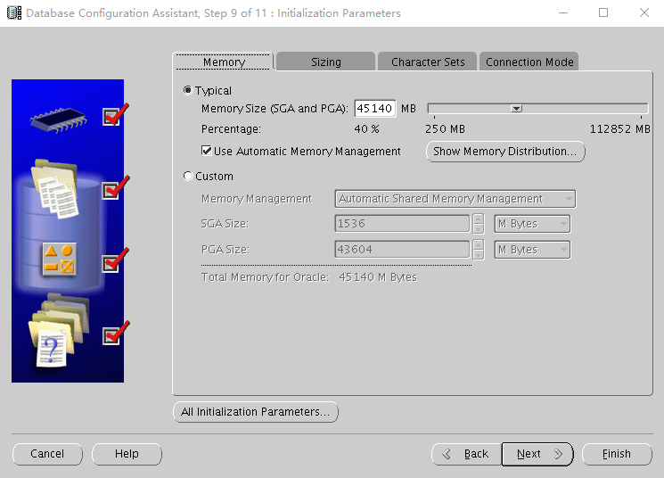The image size is (664, 478).
Task: Click the checkmark beside the documents folder
Action: pyautogui.click(x=115, y=188)
